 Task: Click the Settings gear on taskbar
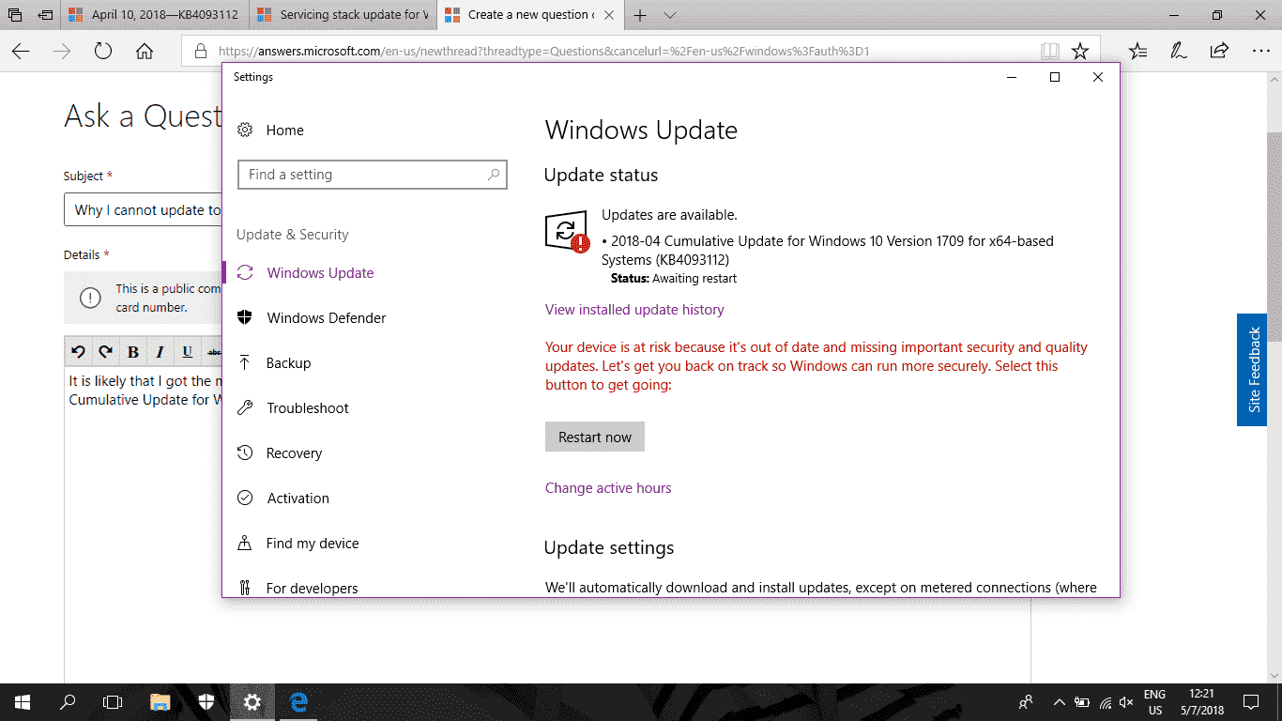tap(252, 702)
